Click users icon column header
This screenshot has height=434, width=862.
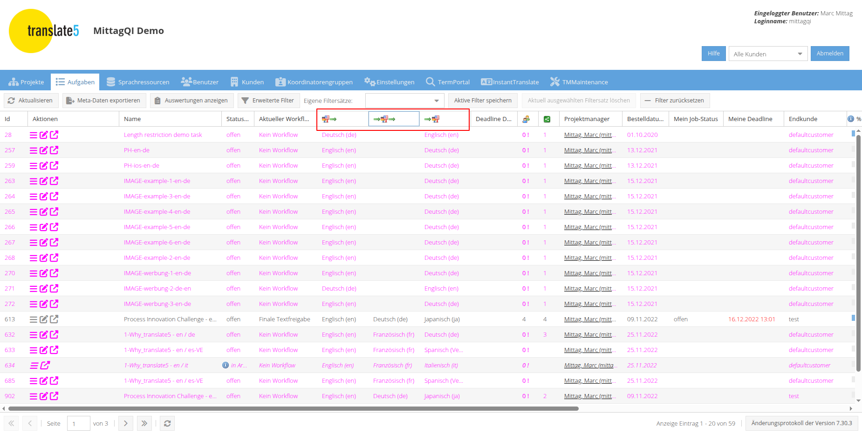(x=526, y=119)
